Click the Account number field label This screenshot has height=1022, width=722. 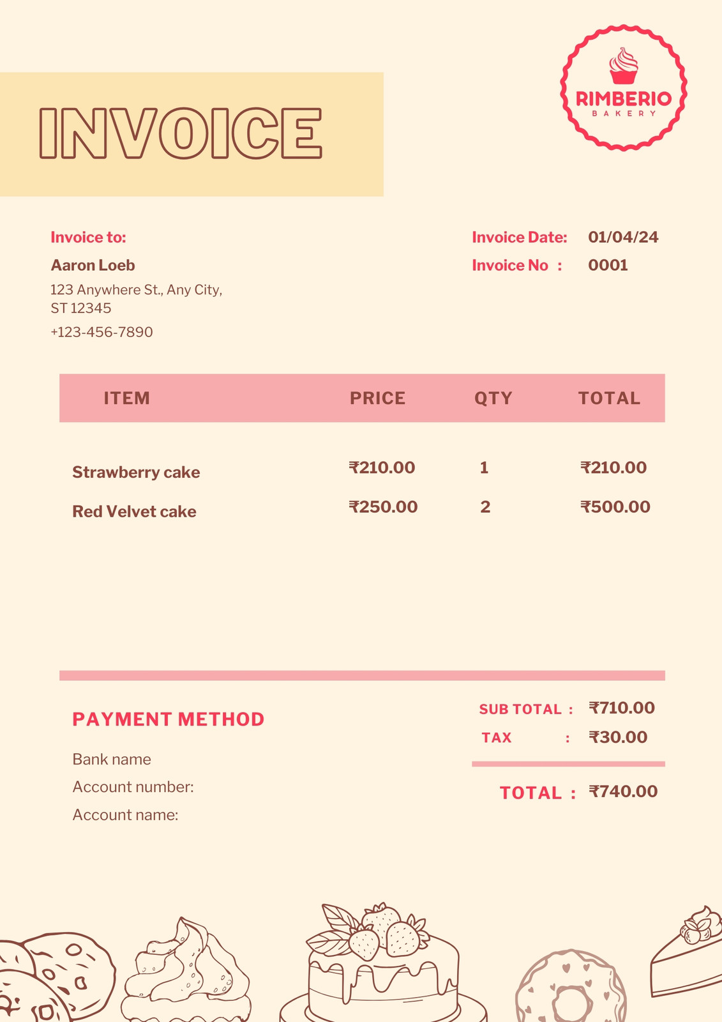(x=133, y=787)
